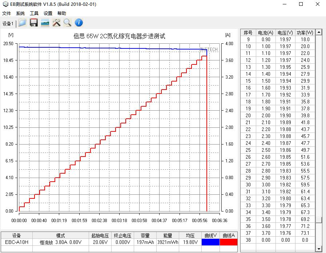
Task: Click the red 曲线A color swatch
Action: point(229,242)
